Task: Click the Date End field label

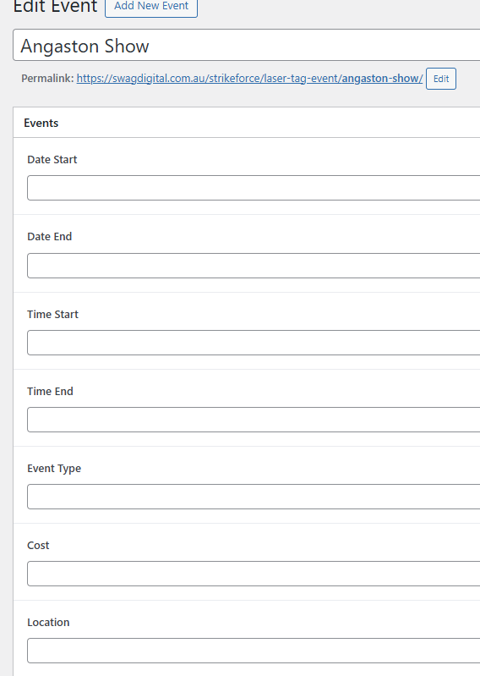Action: click(50, 237)
